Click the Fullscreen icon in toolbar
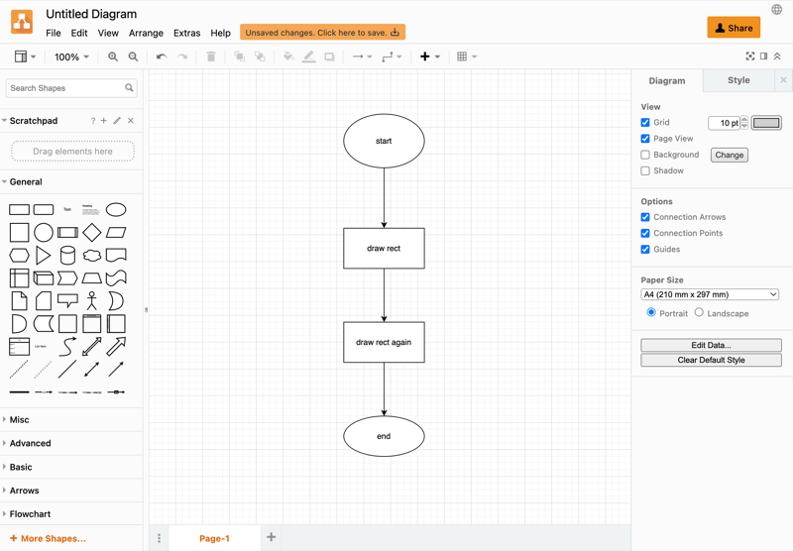The width and height of the screenshot is (793, 551). pyautogui.click(x=750, y=56)
